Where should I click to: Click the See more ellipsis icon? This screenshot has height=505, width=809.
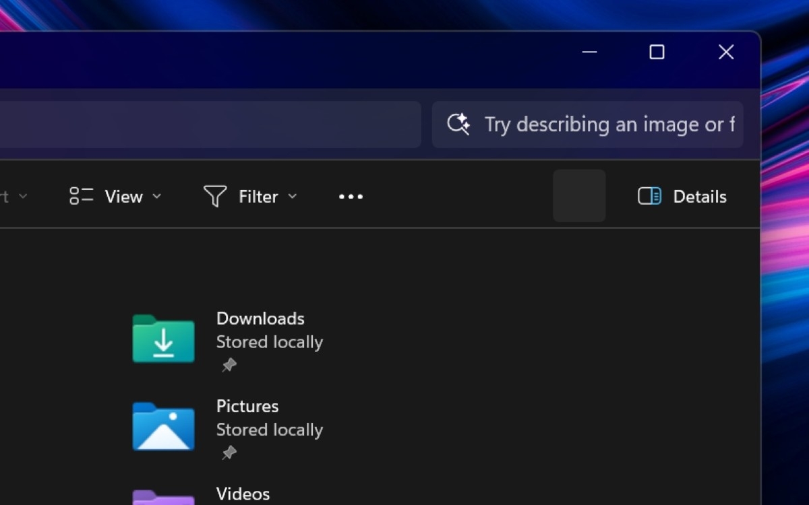click(351, 196)
